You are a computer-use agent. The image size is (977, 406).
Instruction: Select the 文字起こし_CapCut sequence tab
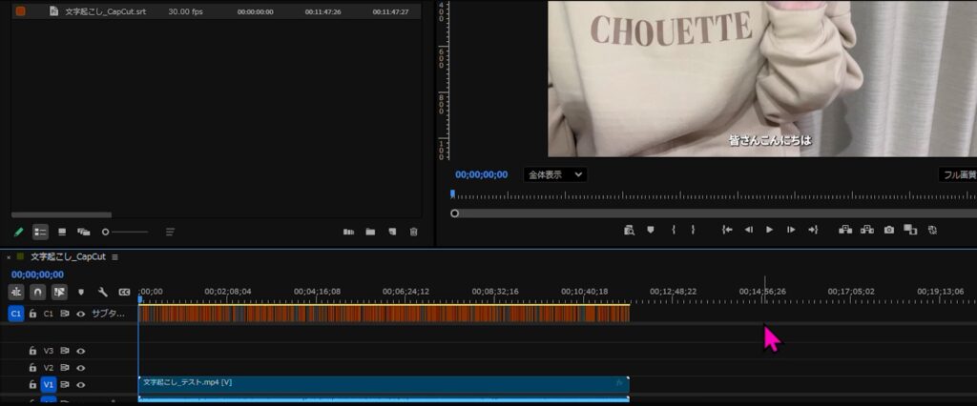pyautogui.click(x=67, y=257)
